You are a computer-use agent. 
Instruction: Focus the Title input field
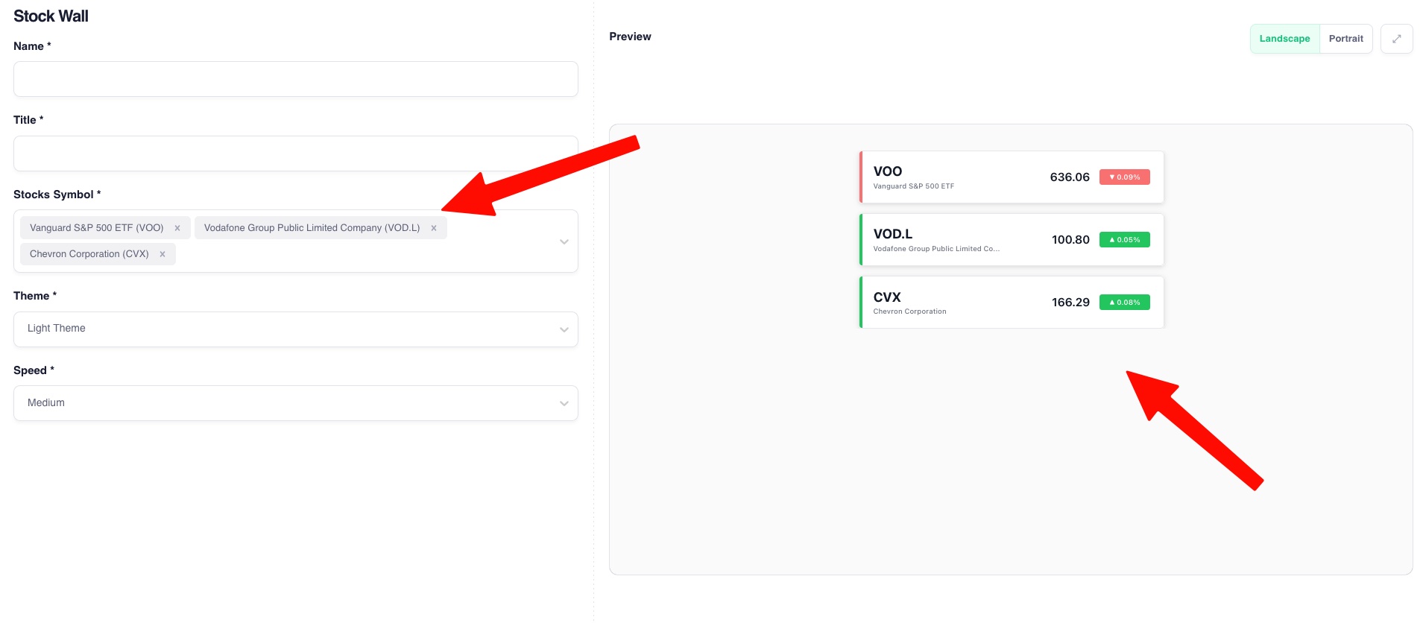point(296,154)
